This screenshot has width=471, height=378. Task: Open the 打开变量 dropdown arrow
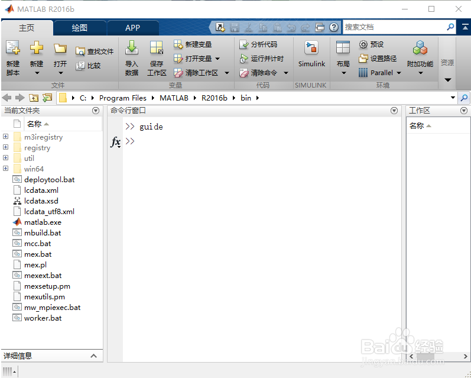tap(217, 59)
